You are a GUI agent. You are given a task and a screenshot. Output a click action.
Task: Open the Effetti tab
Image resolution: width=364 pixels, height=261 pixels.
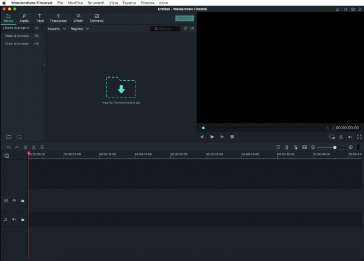pyautogui.click(x=79, y=18)
